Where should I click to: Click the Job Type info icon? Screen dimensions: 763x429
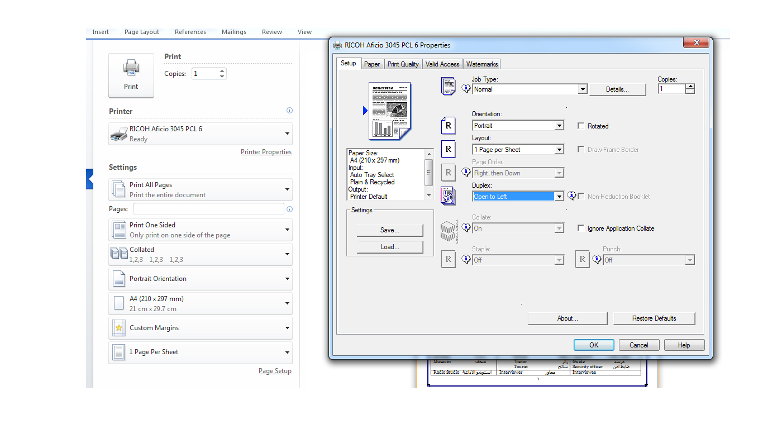466,88
